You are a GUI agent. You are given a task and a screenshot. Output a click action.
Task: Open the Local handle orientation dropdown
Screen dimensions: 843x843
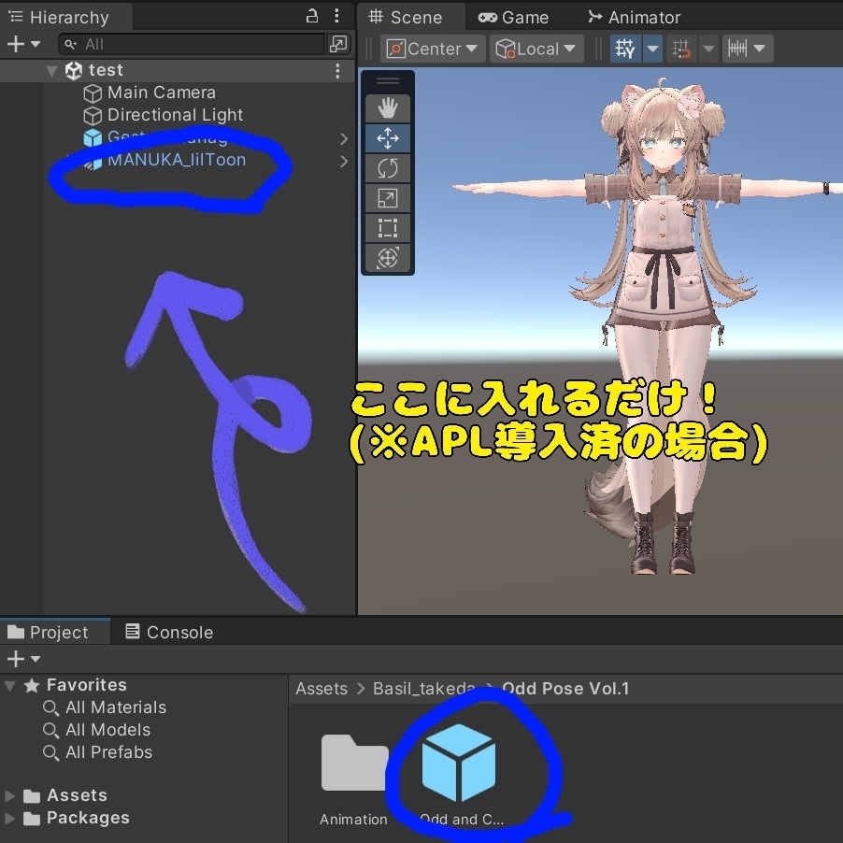pos(536,48)
